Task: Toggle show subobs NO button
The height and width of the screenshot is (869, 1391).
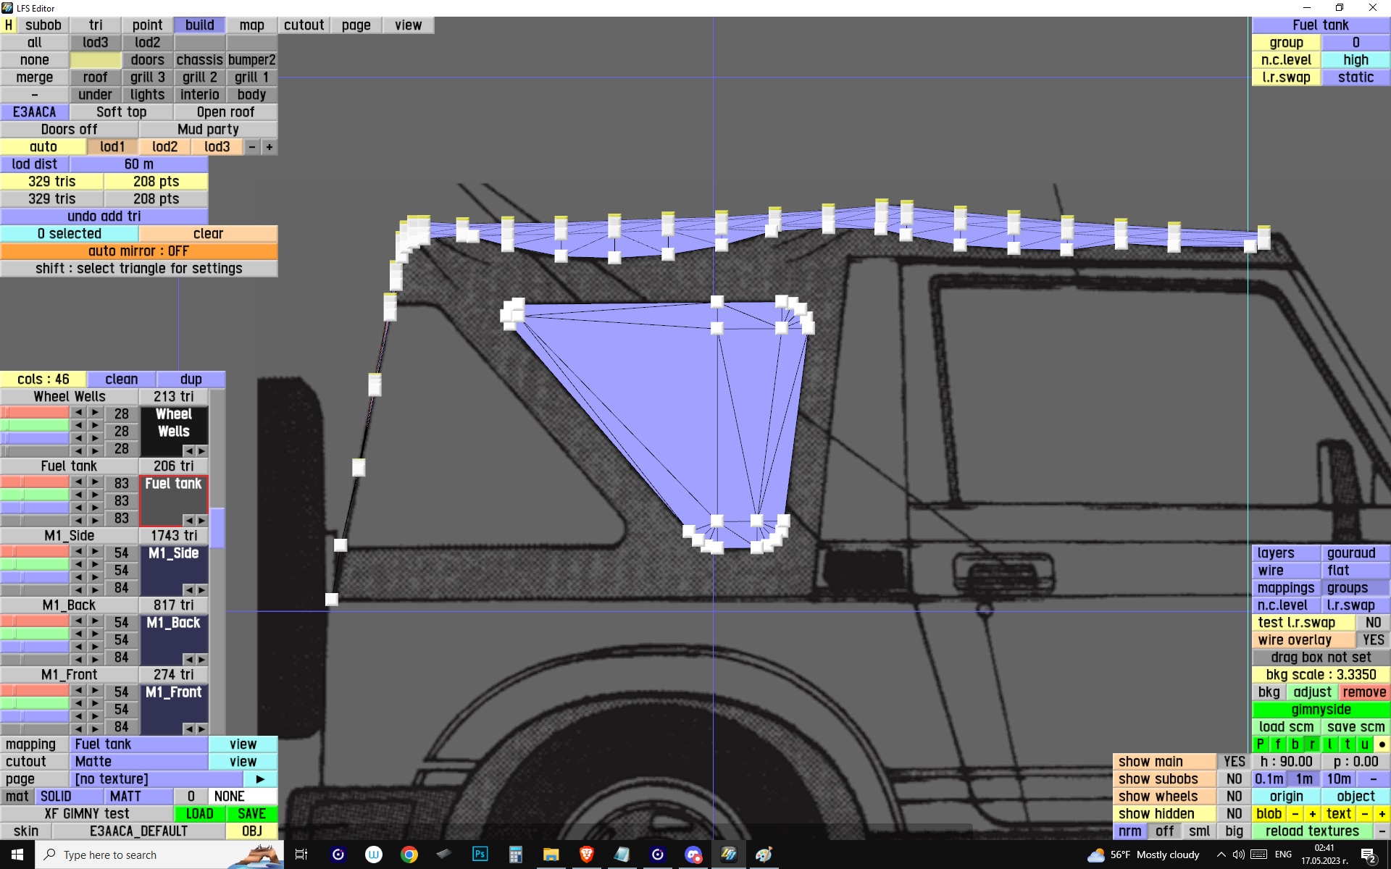Action: 1234,778
